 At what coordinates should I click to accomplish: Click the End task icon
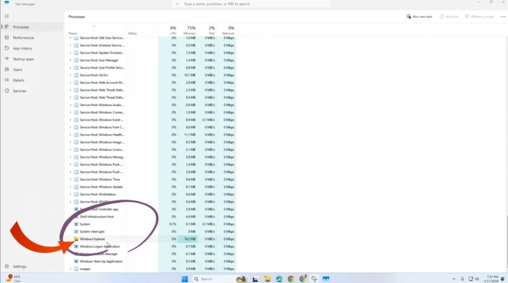tap(442, 16)
